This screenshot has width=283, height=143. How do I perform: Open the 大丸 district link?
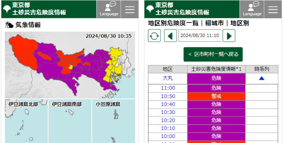[x=168, y=78]
